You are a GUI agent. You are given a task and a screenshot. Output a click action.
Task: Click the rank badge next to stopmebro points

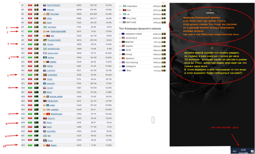pyautogui.click(x=164, y=6)
